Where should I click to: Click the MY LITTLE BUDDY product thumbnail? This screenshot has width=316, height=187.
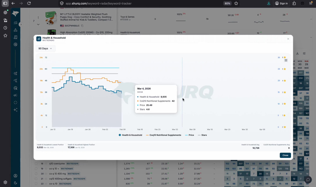(51, 18)
